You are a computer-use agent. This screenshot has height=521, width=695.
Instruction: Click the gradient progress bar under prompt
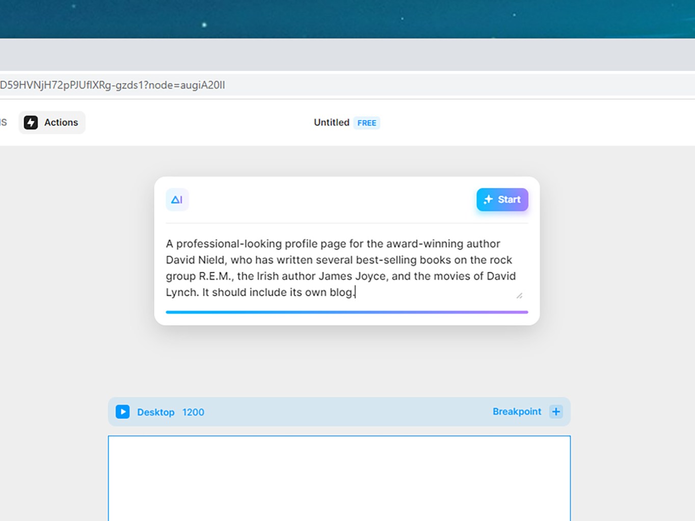346,312
